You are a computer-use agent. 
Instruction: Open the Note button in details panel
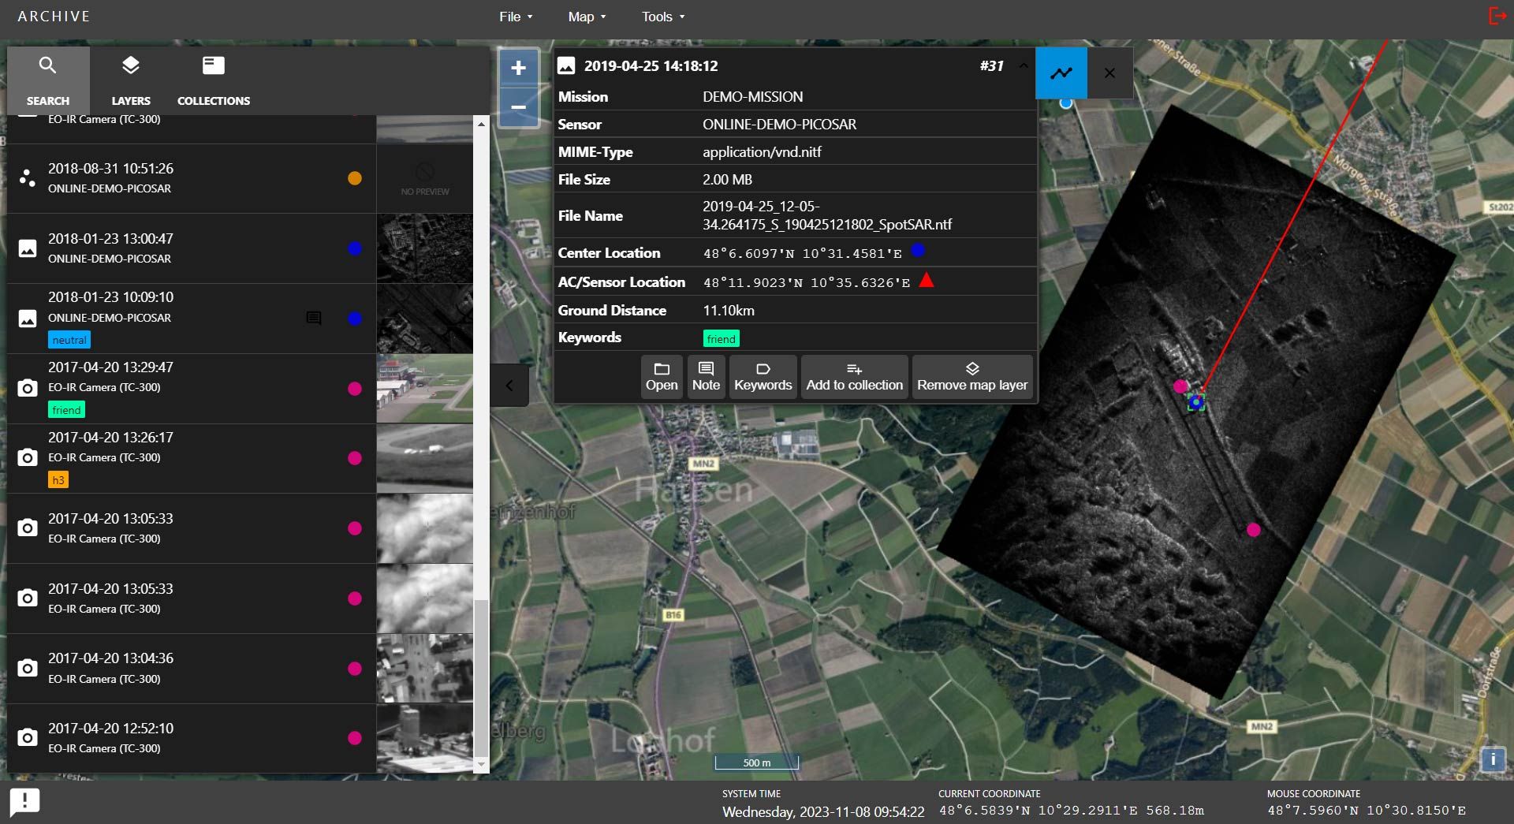coord(706,377)
